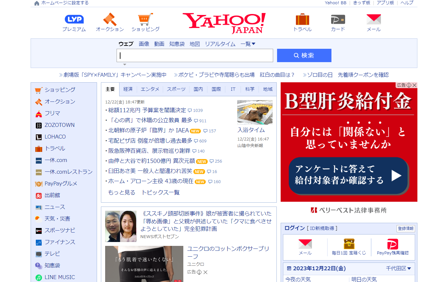Open the 宝箱くじ treasure chest icon

pyautogui.click(x=349, y=244)
